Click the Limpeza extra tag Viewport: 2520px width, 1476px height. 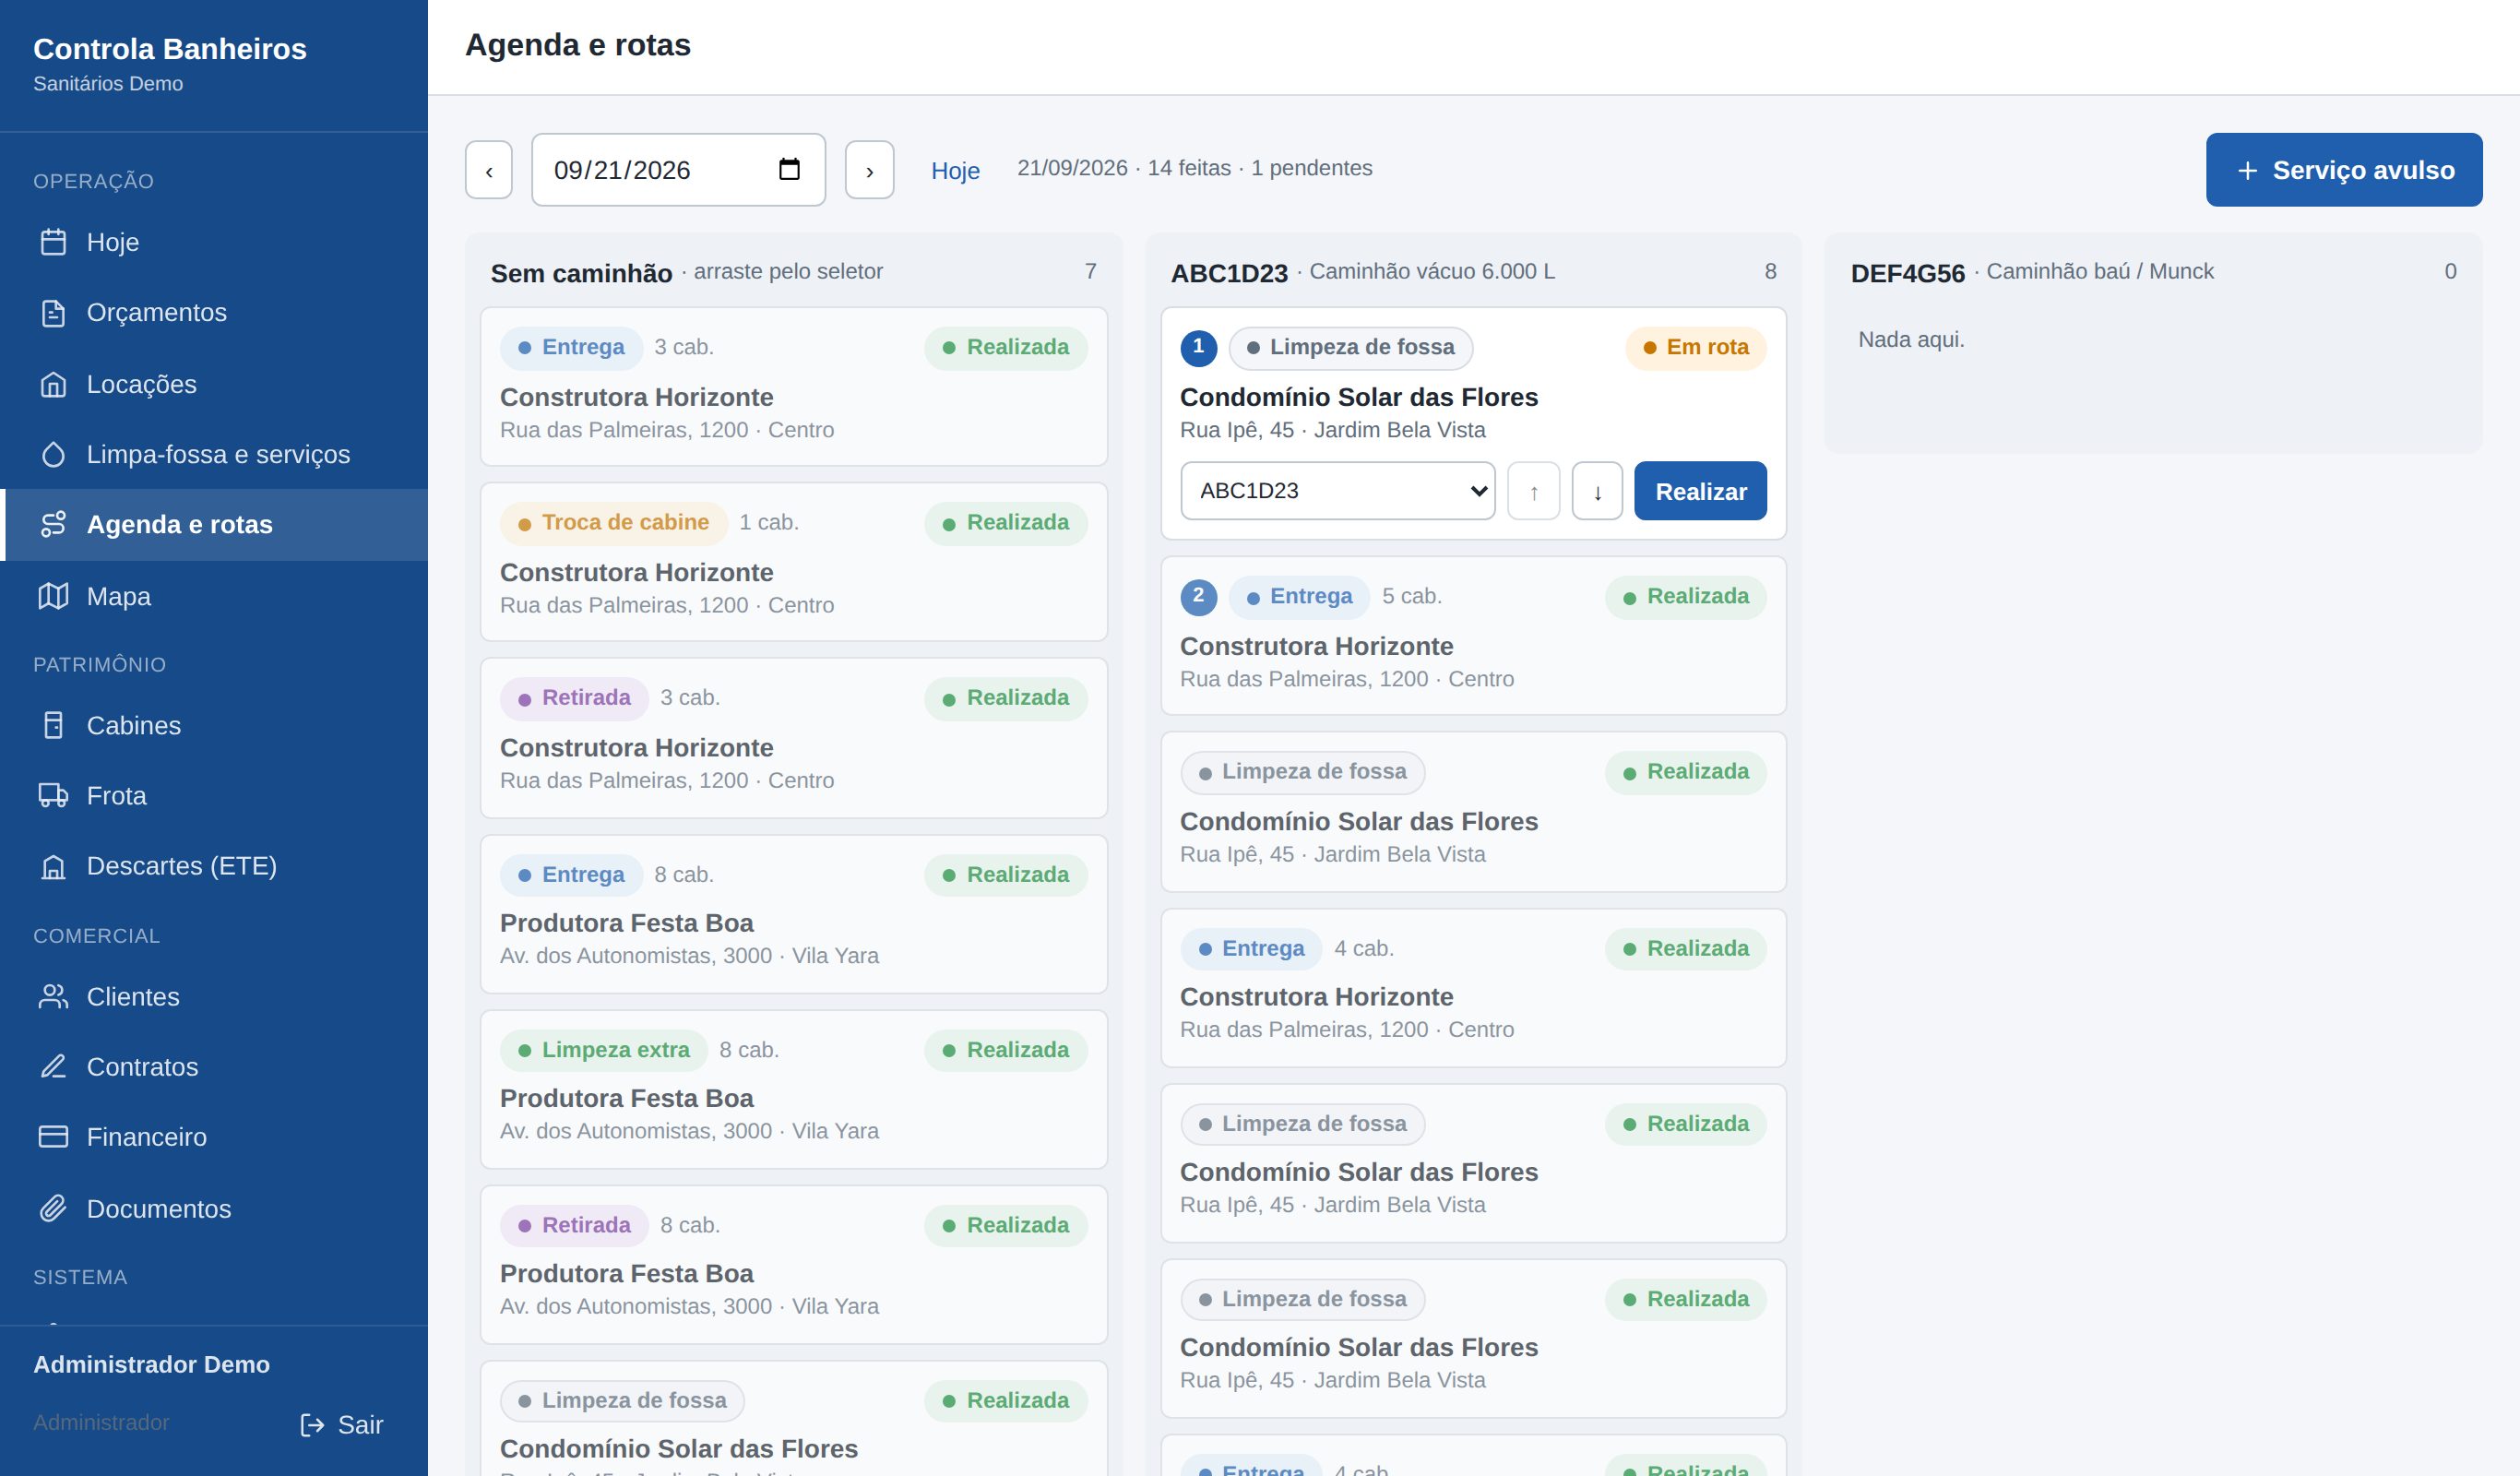pos(603,1050)
